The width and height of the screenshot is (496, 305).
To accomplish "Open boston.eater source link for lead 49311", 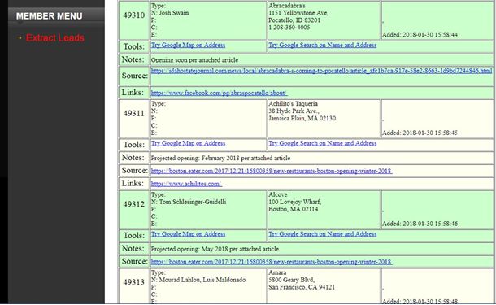I will click(272, 171).
